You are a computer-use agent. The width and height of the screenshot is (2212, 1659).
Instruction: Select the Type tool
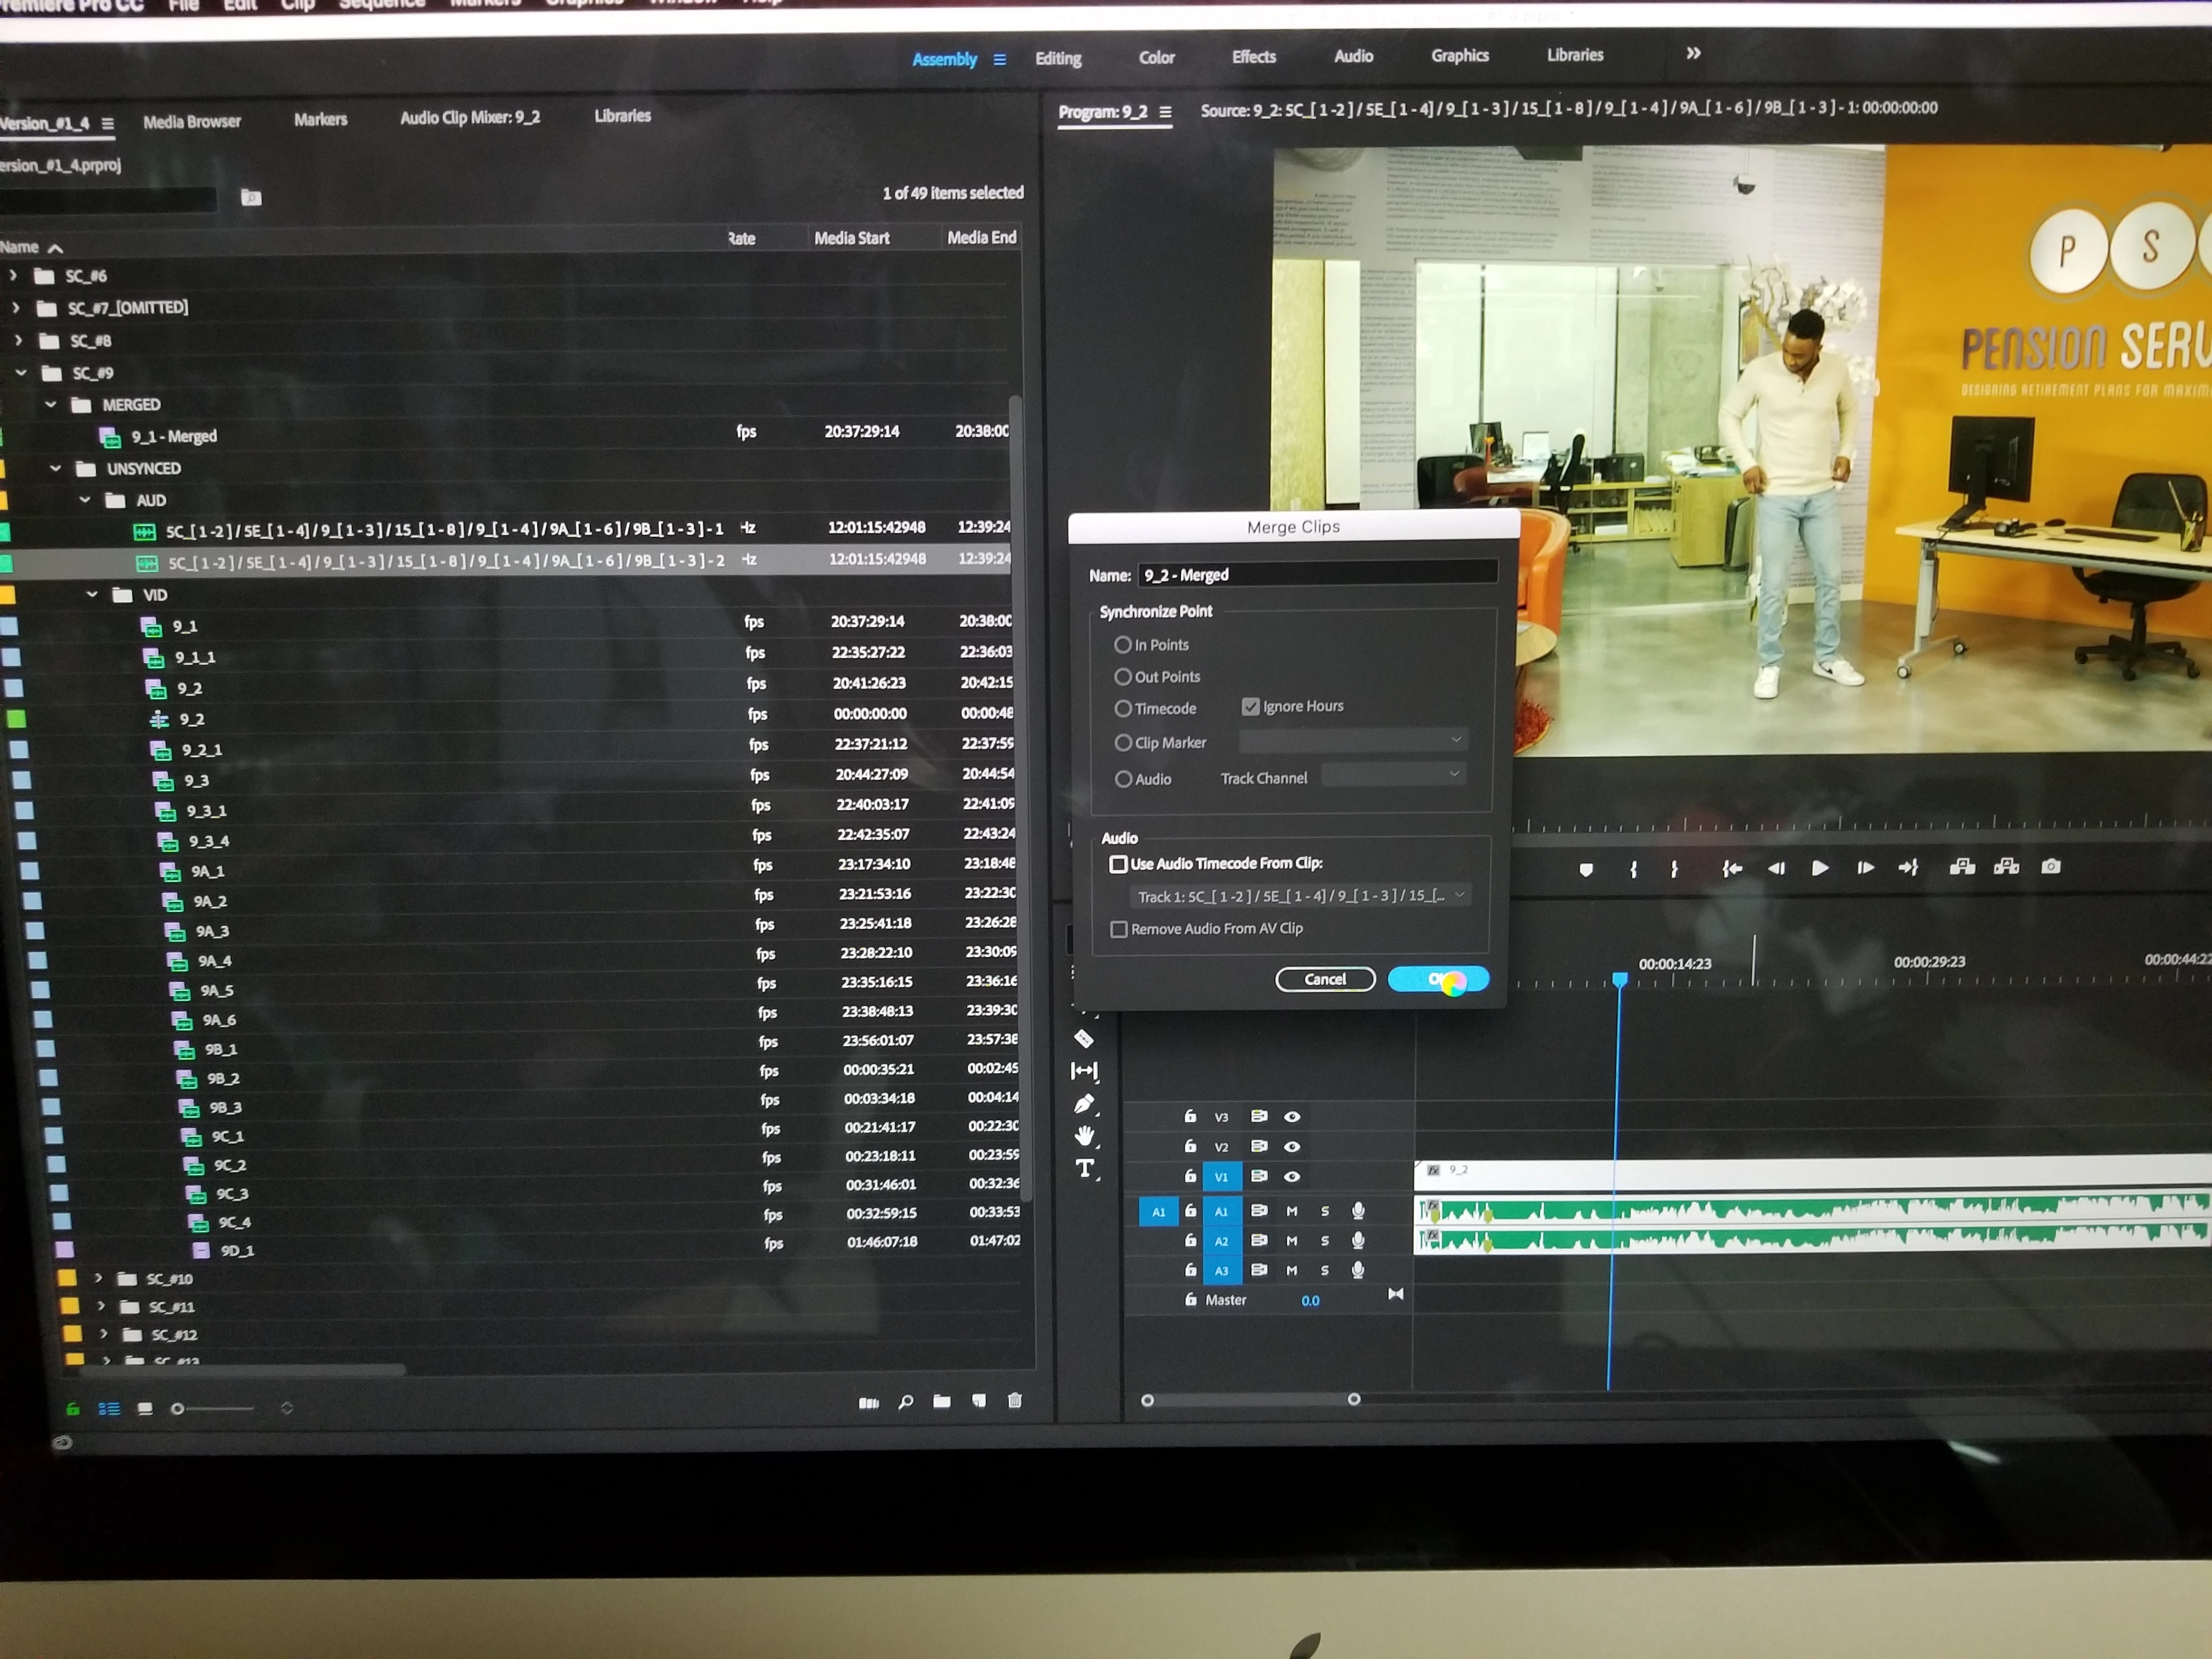coord(1085,1169)
